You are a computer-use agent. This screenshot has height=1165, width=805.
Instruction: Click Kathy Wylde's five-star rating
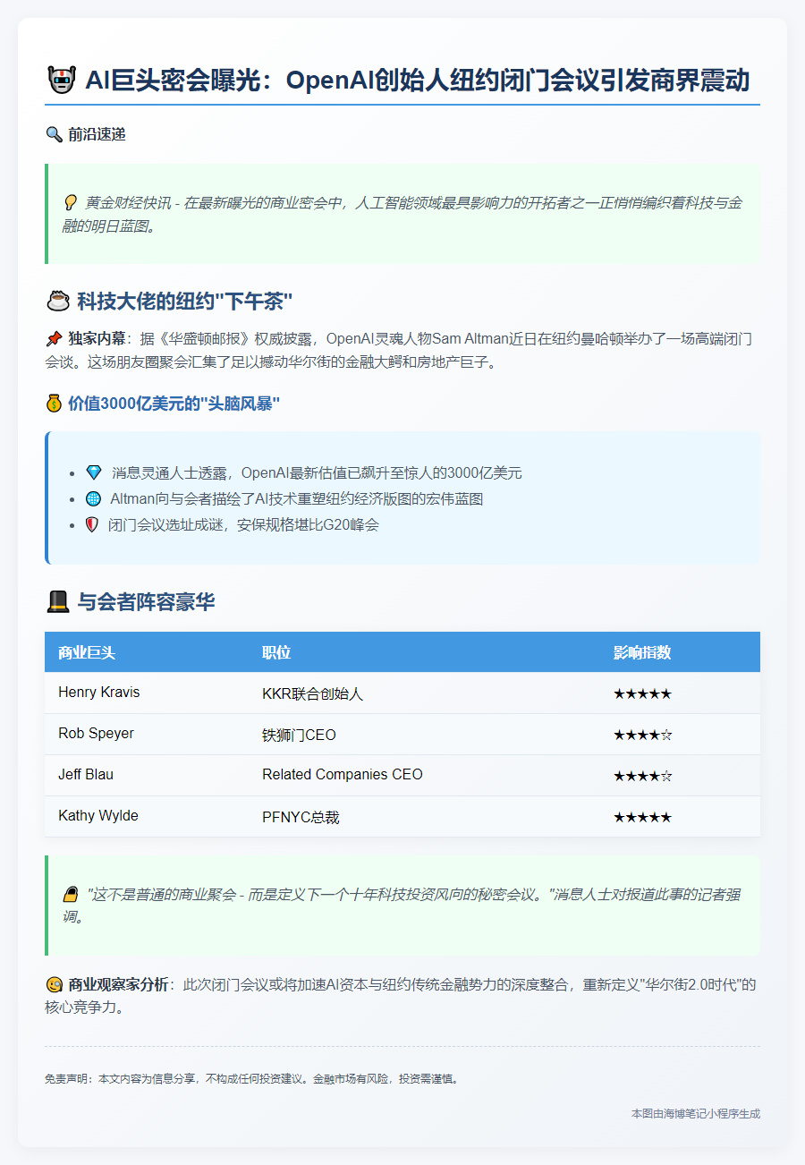(x=642, y=817)
